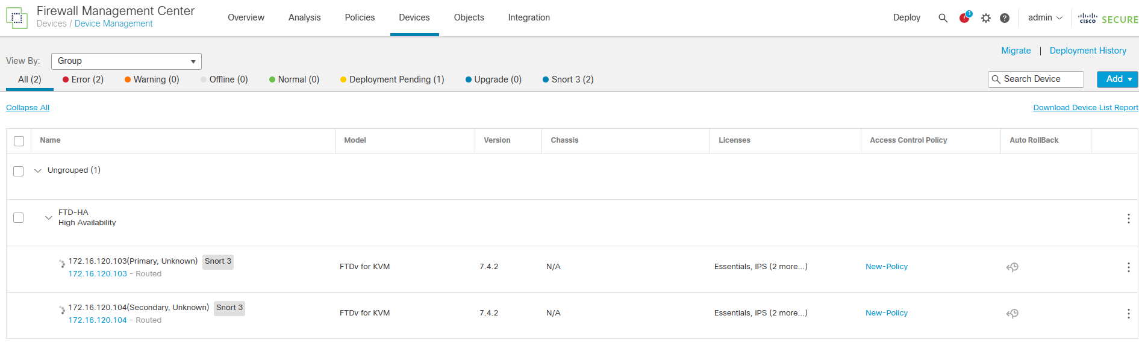1139x348 pixels.
Task: Open the Overview menu
Action: click(x=246, y=17)
